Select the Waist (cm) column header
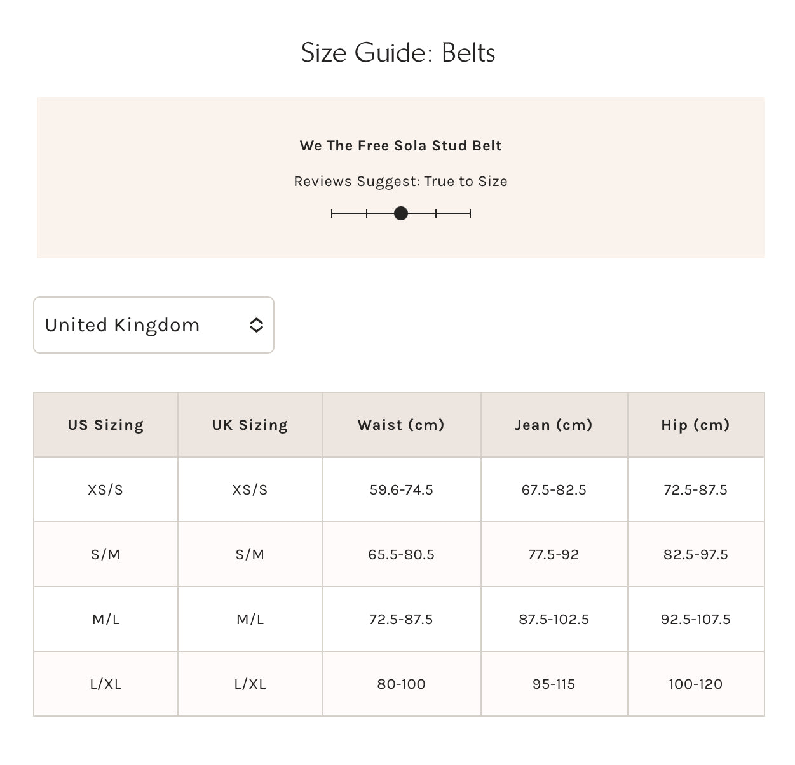The width and height of the screenshot is (795, 765). click(x=401, y=425)
